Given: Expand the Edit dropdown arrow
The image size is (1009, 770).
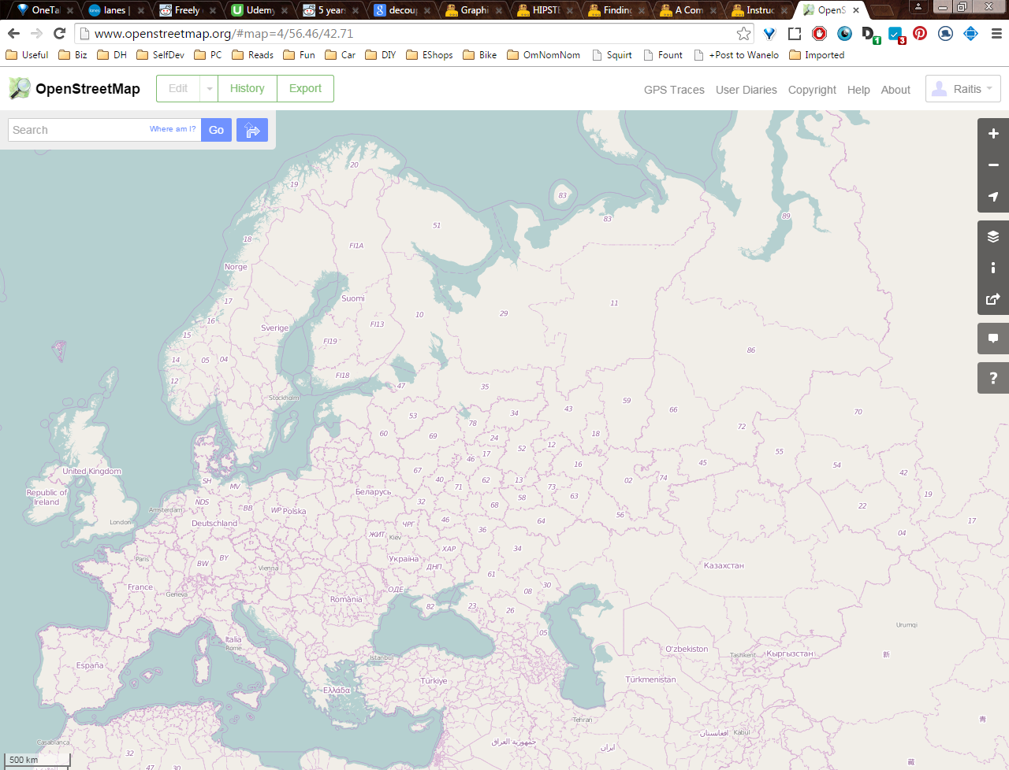Looking at the screenshot, I should (209, 88).
